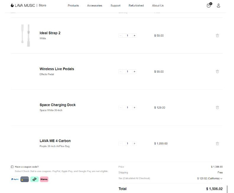This screenshot has height=193, width=234.
Task: Click the PayPal payment icon
Action: pyautogui.click(x=15, y=179)
